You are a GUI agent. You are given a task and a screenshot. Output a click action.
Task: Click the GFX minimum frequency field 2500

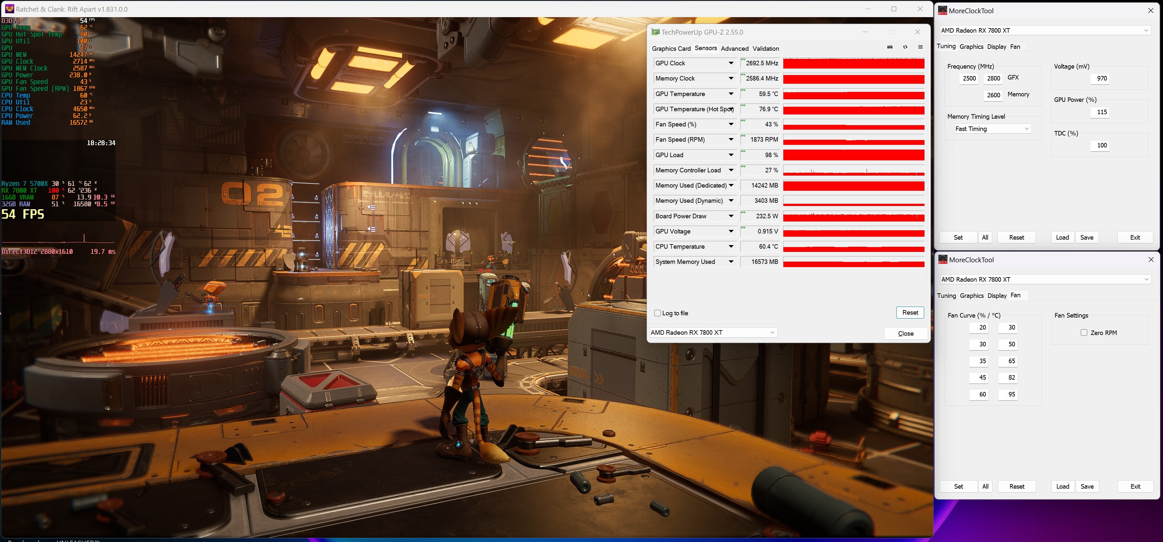969,78
